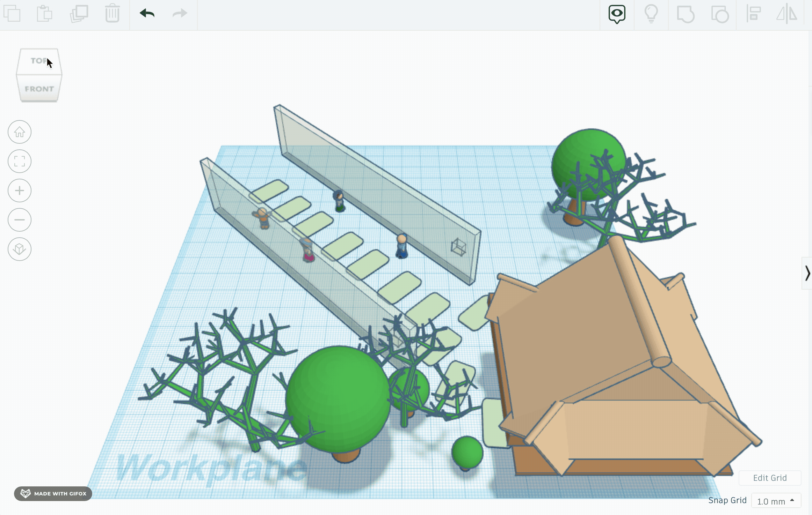Open the Snap Grid 1.0 mm dropdown
The width and height of the screenshot is (812, 515).
tap(776, 501)
